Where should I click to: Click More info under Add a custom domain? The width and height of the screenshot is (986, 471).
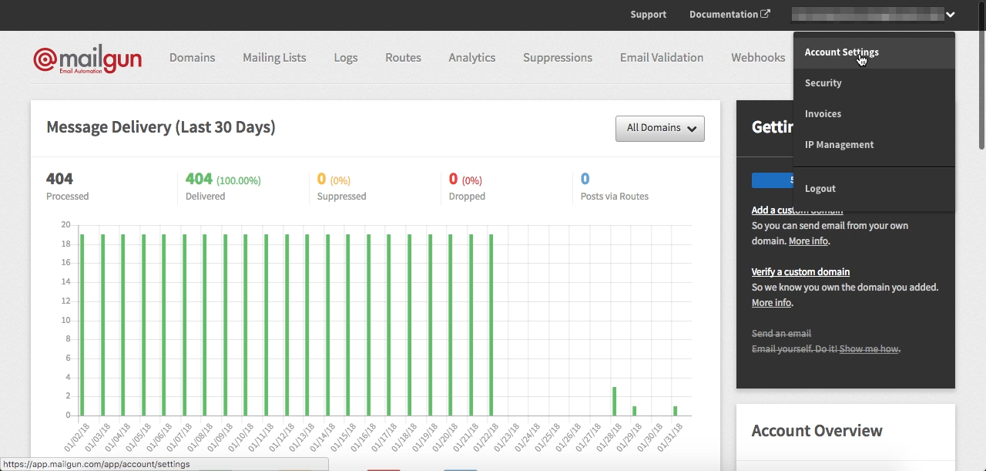[808, 241]
